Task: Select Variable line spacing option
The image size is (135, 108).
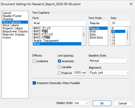Action: point(59,67)
